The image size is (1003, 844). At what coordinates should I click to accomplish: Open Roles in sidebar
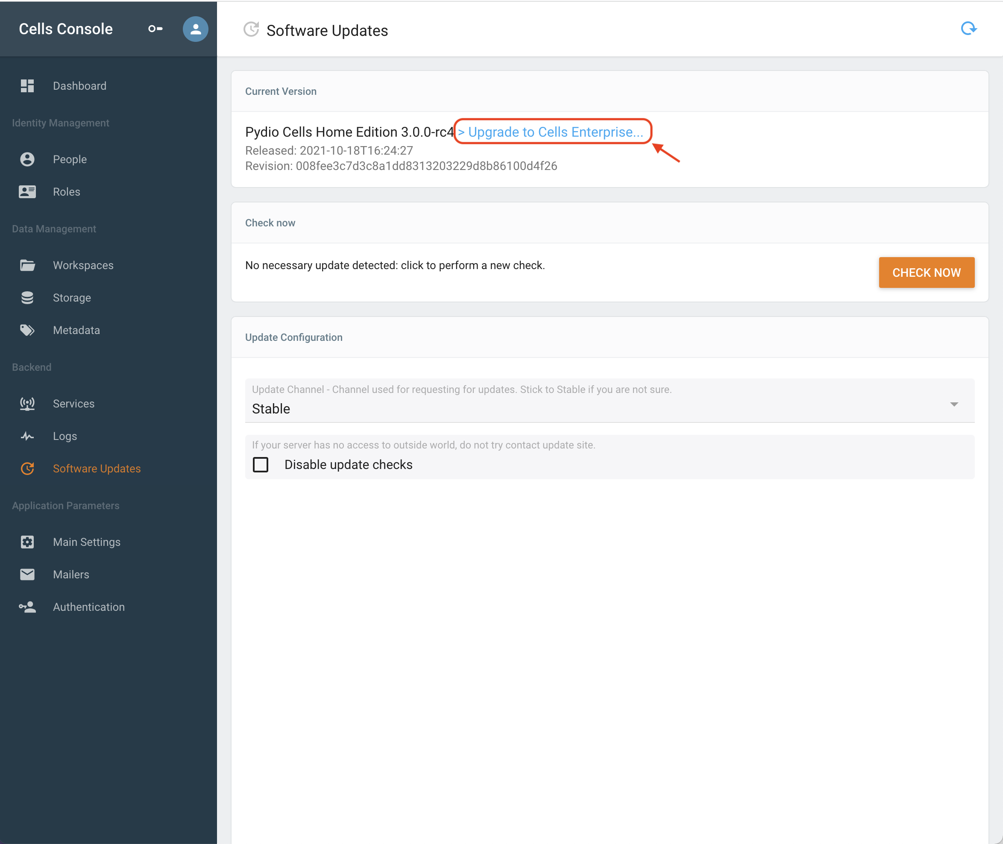tap(67, 192)
